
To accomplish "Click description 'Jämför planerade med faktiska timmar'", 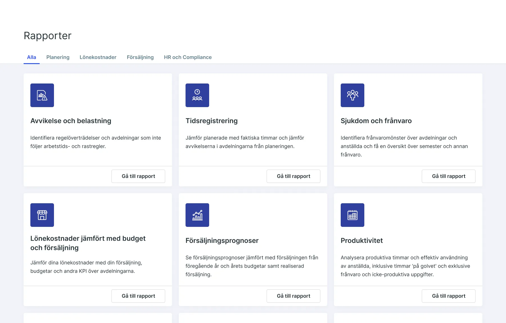I will click(x=245, y=142).
